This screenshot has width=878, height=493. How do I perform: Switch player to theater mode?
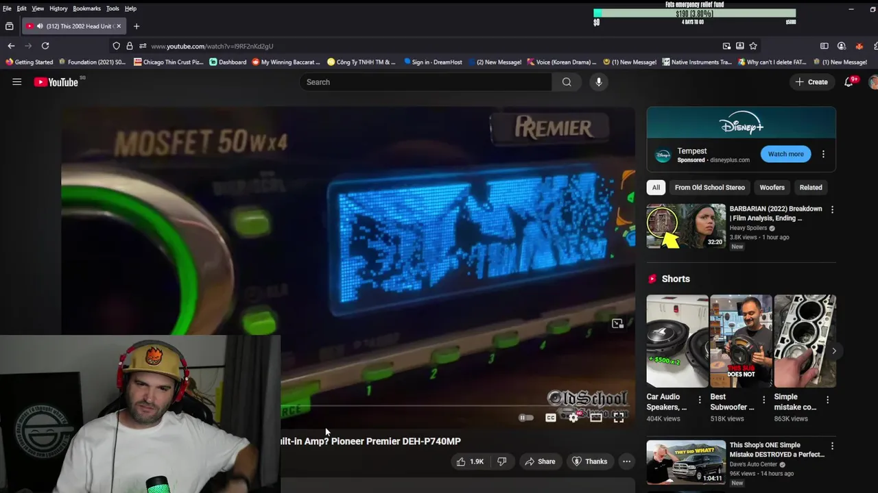(x=596, y=418)
